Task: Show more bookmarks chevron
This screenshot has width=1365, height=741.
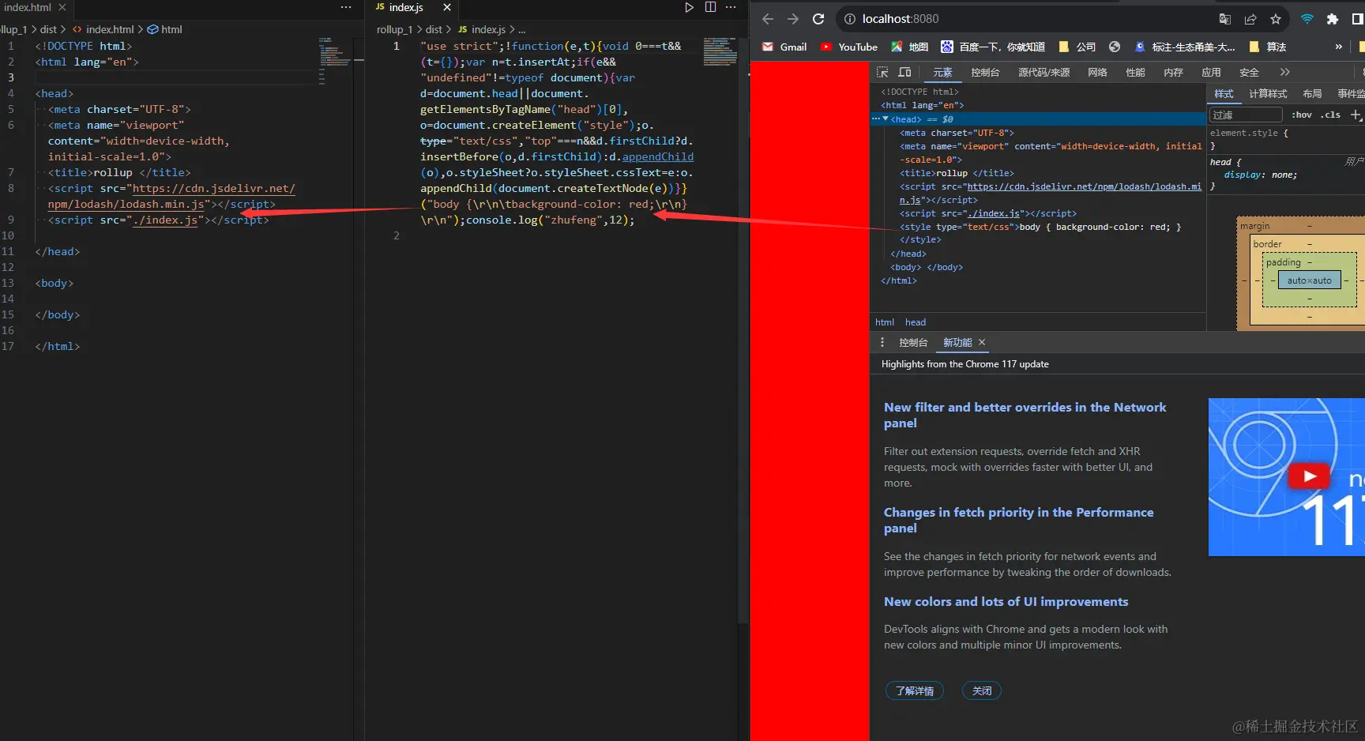Action: pyautogui.click(x=1338, y=47)
